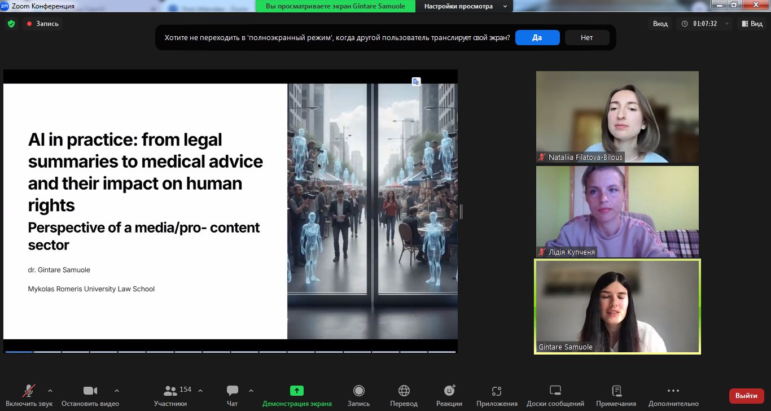This screenshot has height=411, width=771.
Task: Expand video options arrow beside camera
Action: 117,391
